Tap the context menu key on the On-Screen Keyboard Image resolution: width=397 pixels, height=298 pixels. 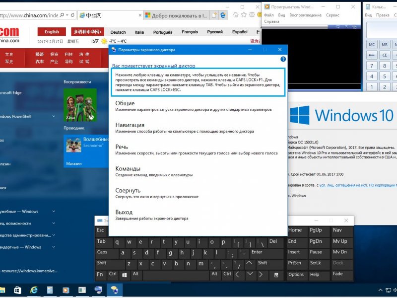pos(276,275)
